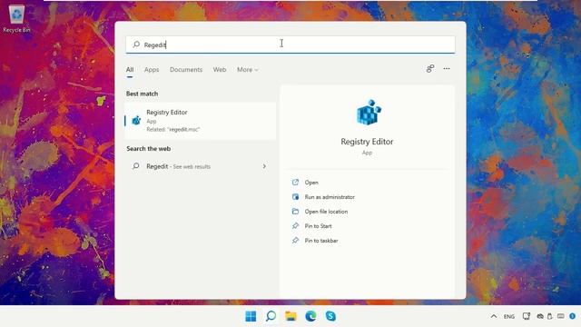The width and height of the screenshot is (581, 327).
Task: Click the taskbar Search icon
Action: (271, 316)
